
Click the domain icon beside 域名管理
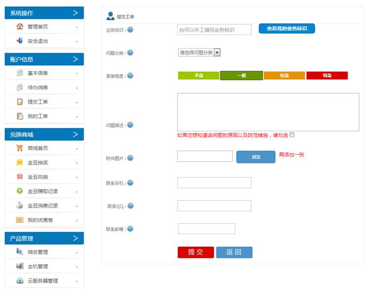coord(20,252)
